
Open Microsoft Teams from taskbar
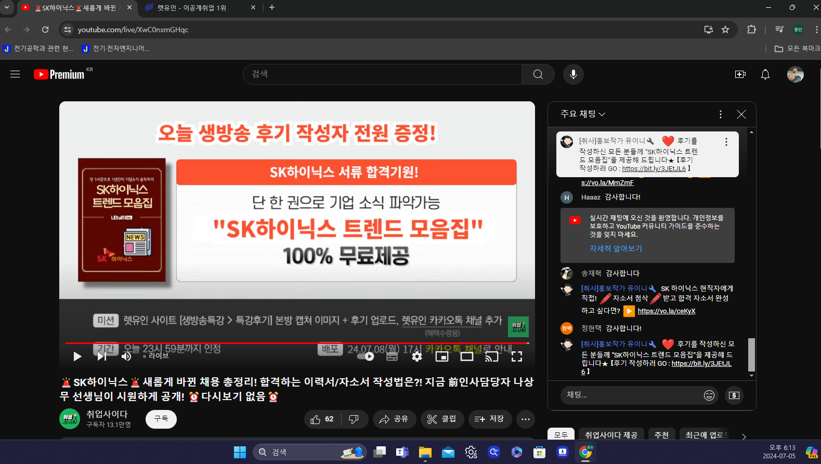coord(402,452)
